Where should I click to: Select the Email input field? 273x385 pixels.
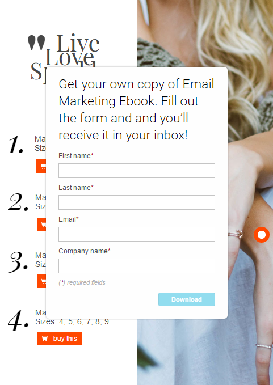click(x=137, y=234)
